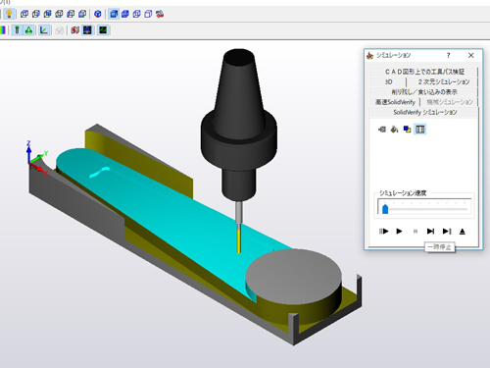This screenshot has width=490, height=368.
Task: Click the second standard-view cube icon after the lightbulb
Action: pyautogui.click(x=36, y=14)
